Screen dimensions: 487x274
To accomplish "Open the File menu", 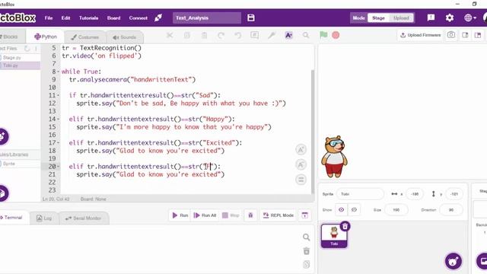I will tap(49, 18).
